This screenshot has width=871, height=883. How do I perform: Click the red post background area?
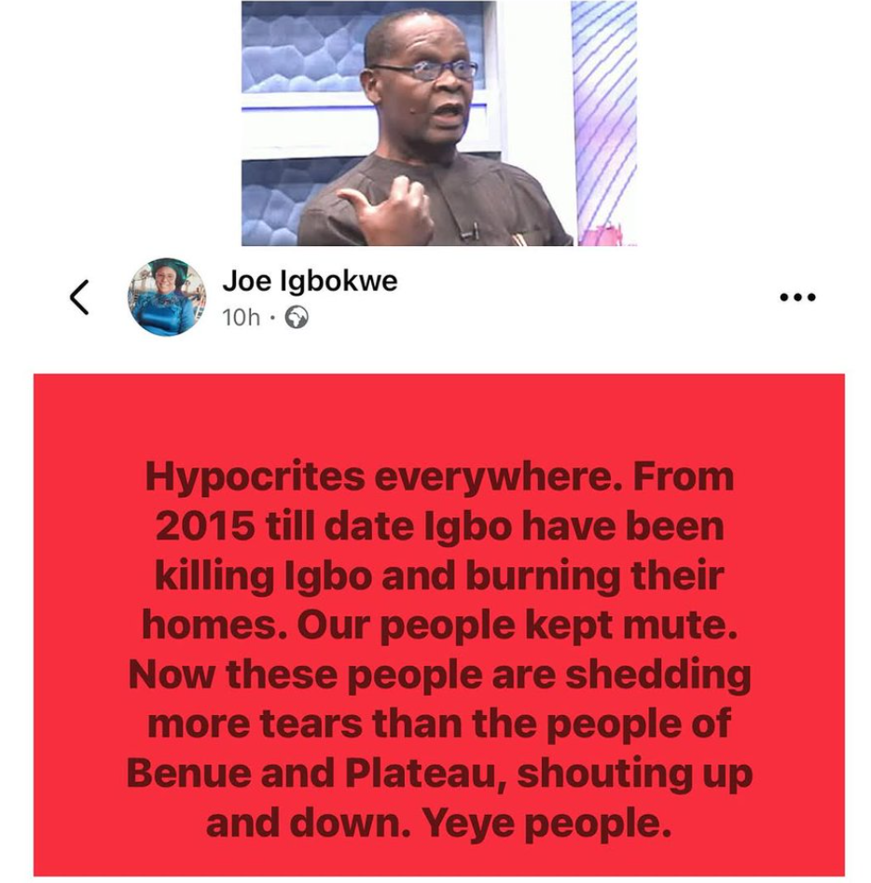pyautogui.click(x=439, y=625)
